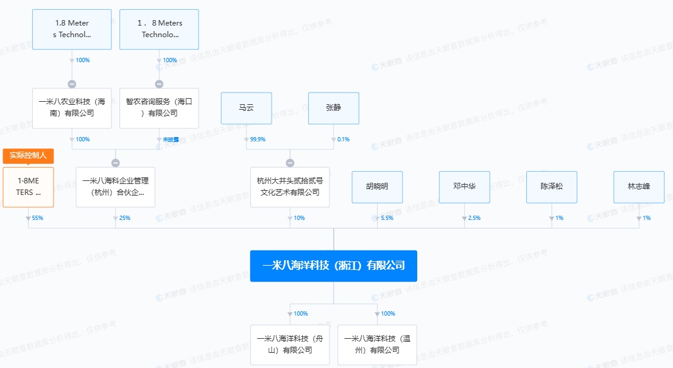
Task: Click 100% label under 1．8 Meters Technolo...
Action: [170, 60]
